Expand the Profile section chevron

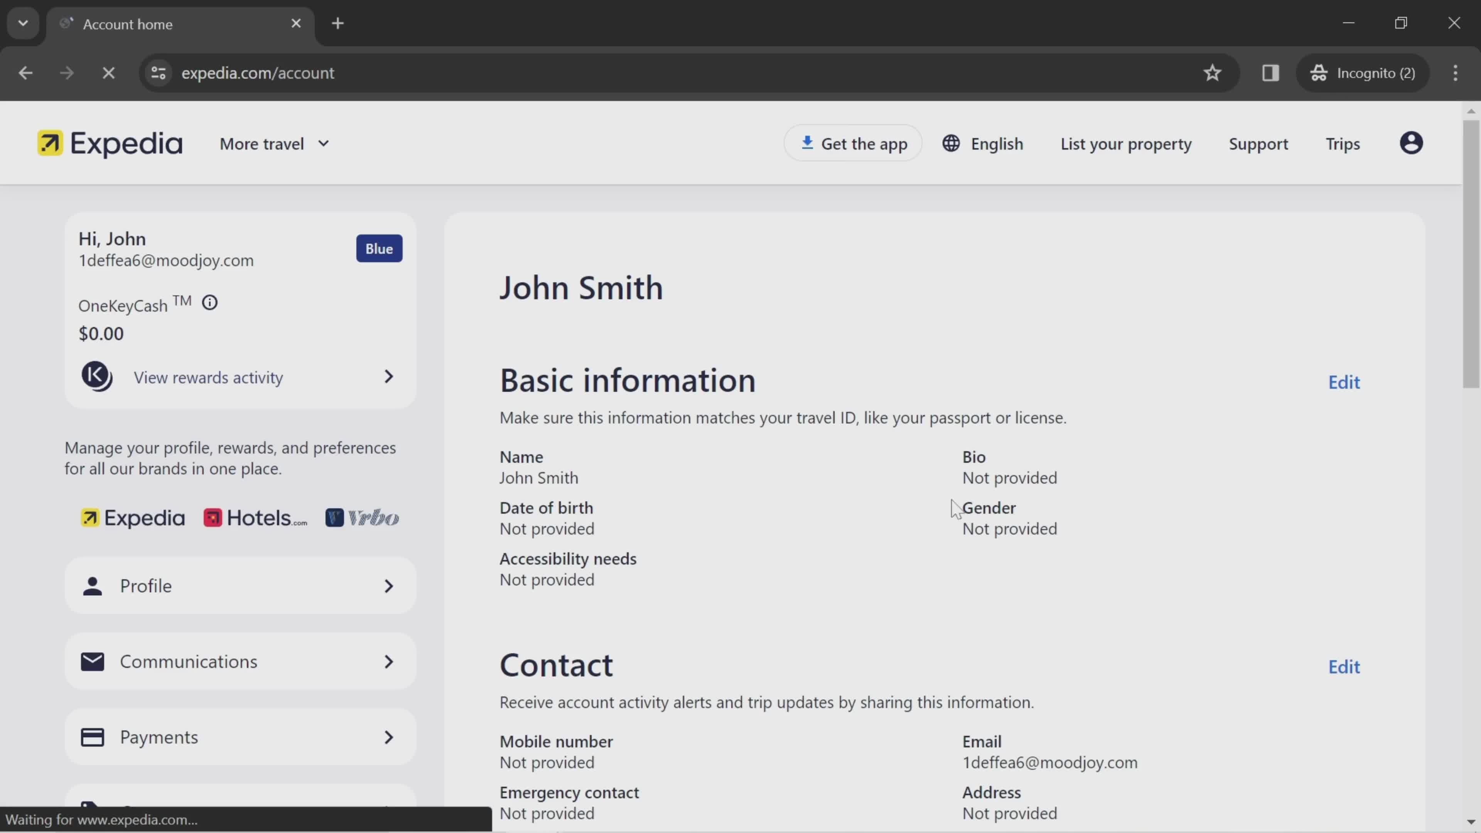[389, 586]
